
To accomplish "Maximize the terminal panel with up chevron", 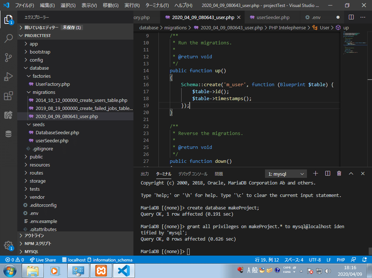I will (351, 173).
